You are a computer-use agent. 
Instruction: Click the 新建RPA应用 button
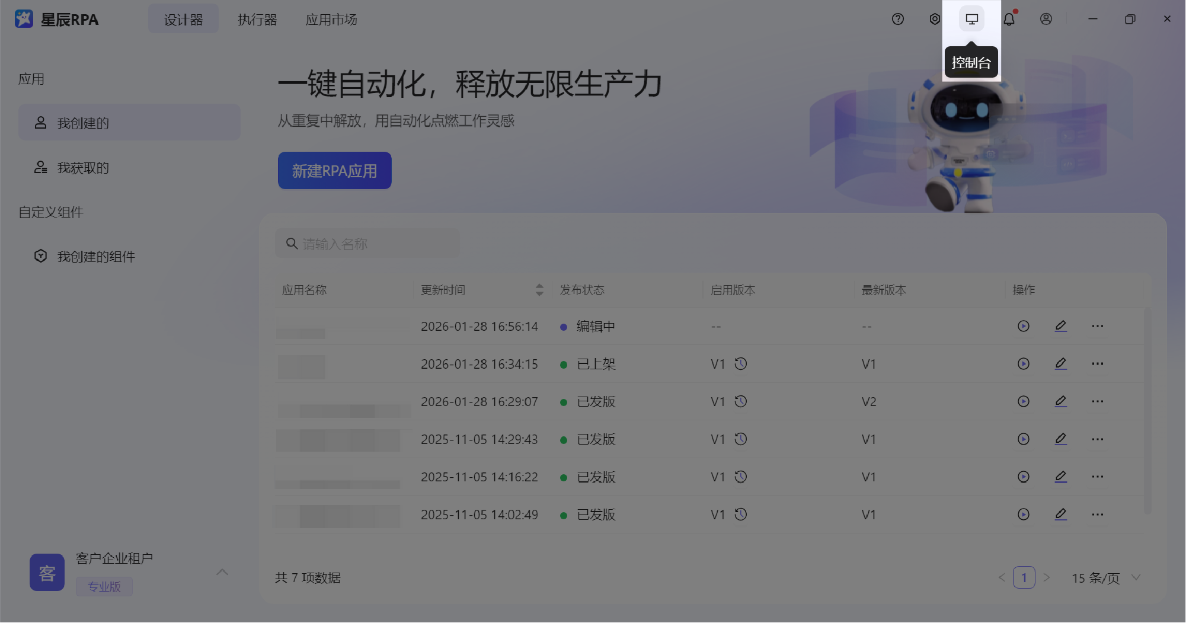(x=334, y=171)
